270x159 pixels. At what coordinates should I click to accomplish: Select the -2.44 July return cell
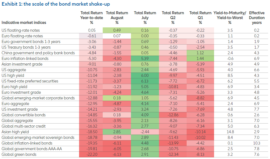145,132
